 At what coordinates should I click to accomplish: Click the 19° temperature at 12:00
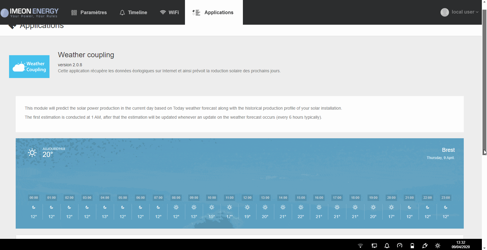[x=247, y=217]
